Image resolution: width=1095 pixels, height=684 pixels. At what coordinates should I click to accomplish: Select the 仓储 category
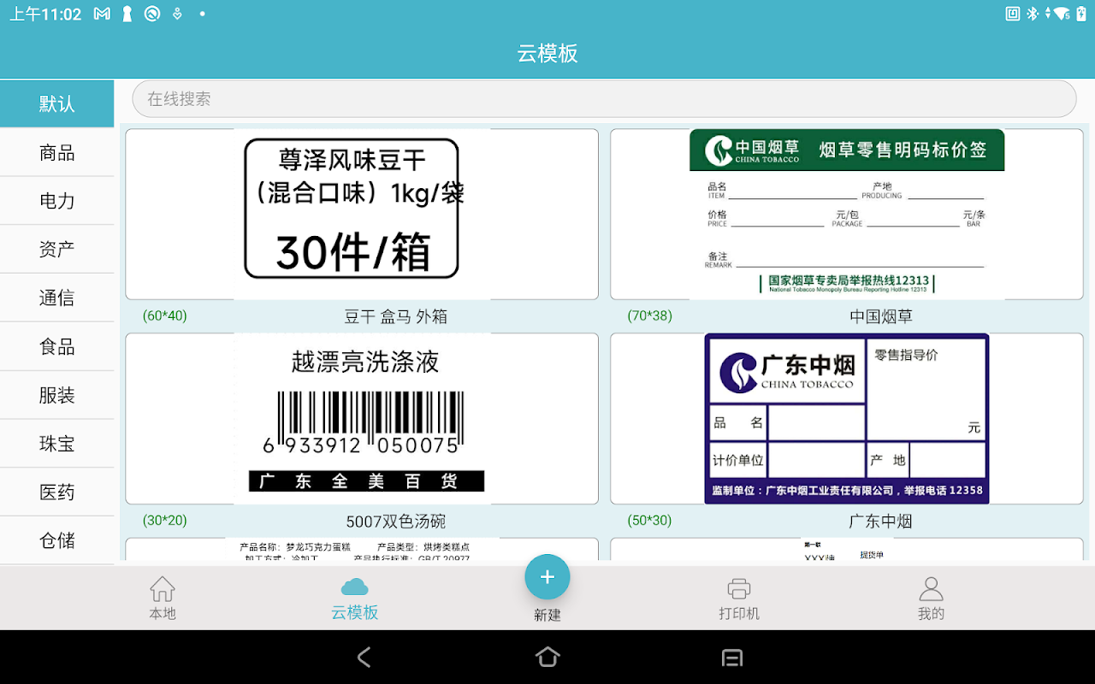tap(57, 540)
